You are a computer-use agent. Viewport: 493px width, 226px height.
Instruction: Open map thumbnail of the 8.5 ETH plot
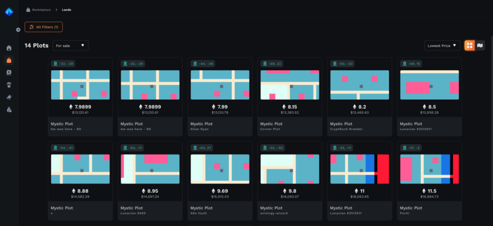[x=430, y=85]
